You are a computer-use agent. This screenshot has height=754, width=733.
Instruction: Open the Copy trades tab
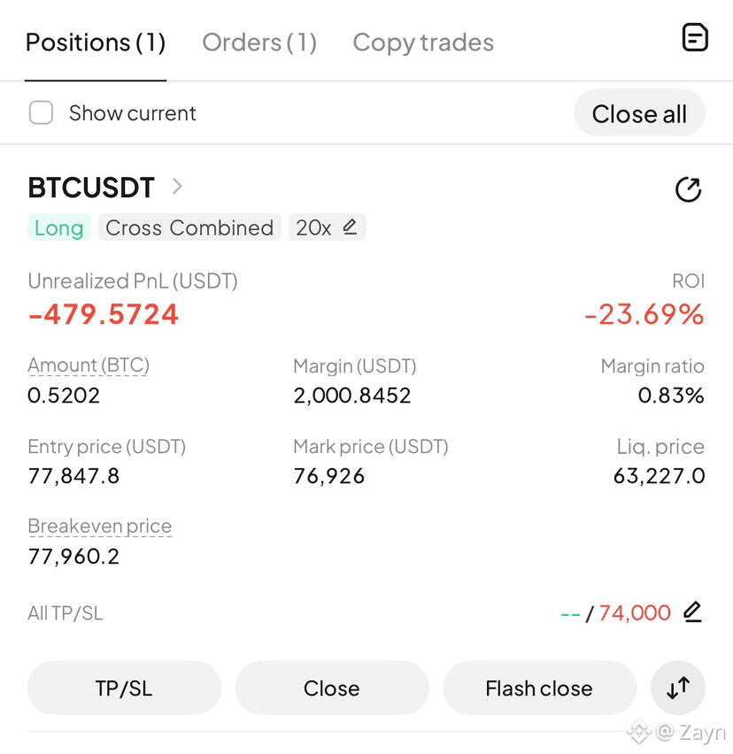pos(423,42)
